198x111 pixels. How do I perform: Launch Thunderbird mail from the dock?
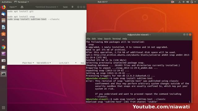coord(3,14)
